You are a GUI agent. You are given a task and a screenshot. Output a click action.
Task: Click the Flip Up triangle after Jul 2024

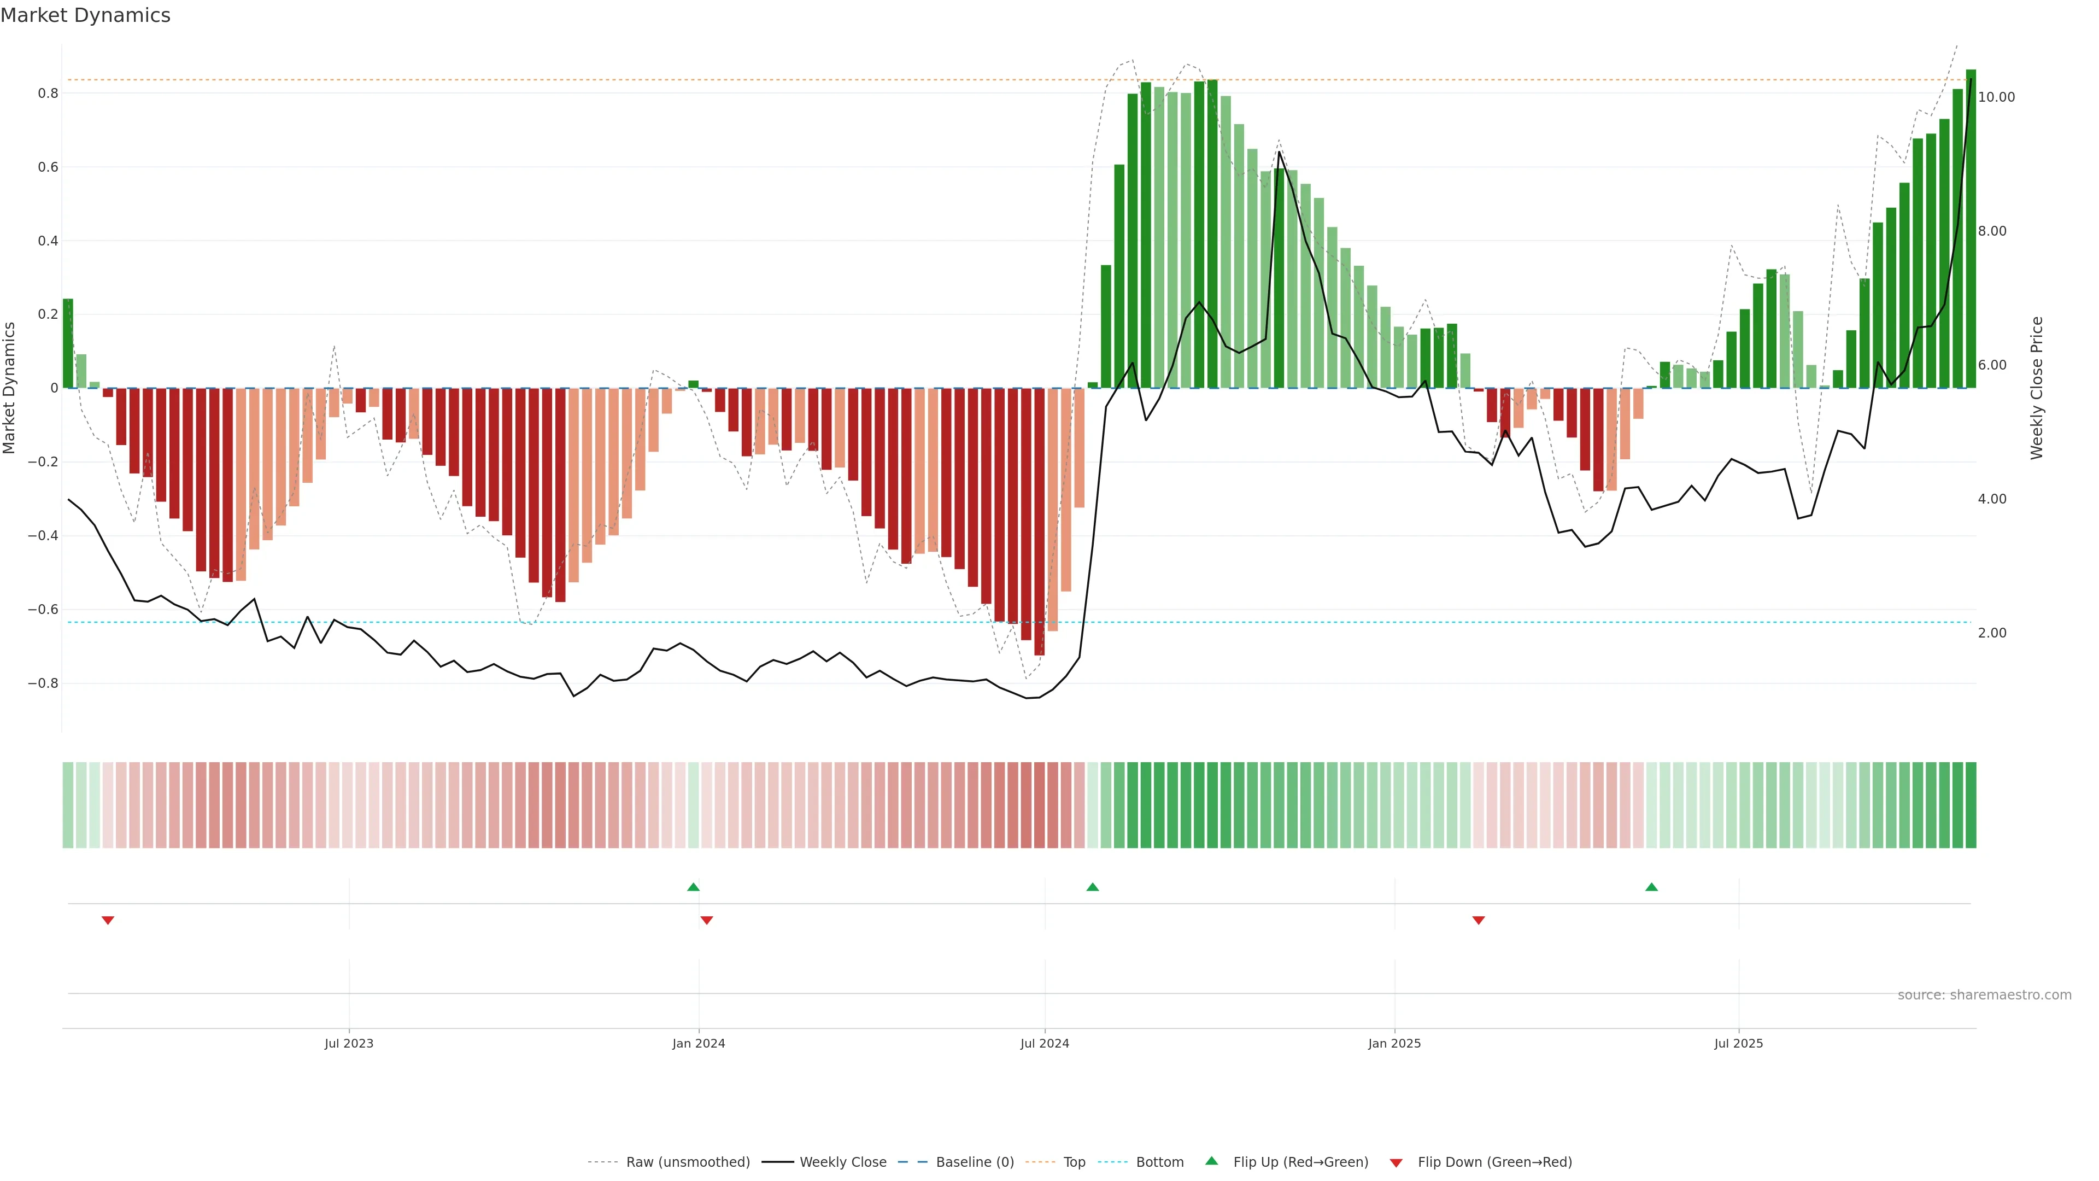click(x=1093, y=887)
